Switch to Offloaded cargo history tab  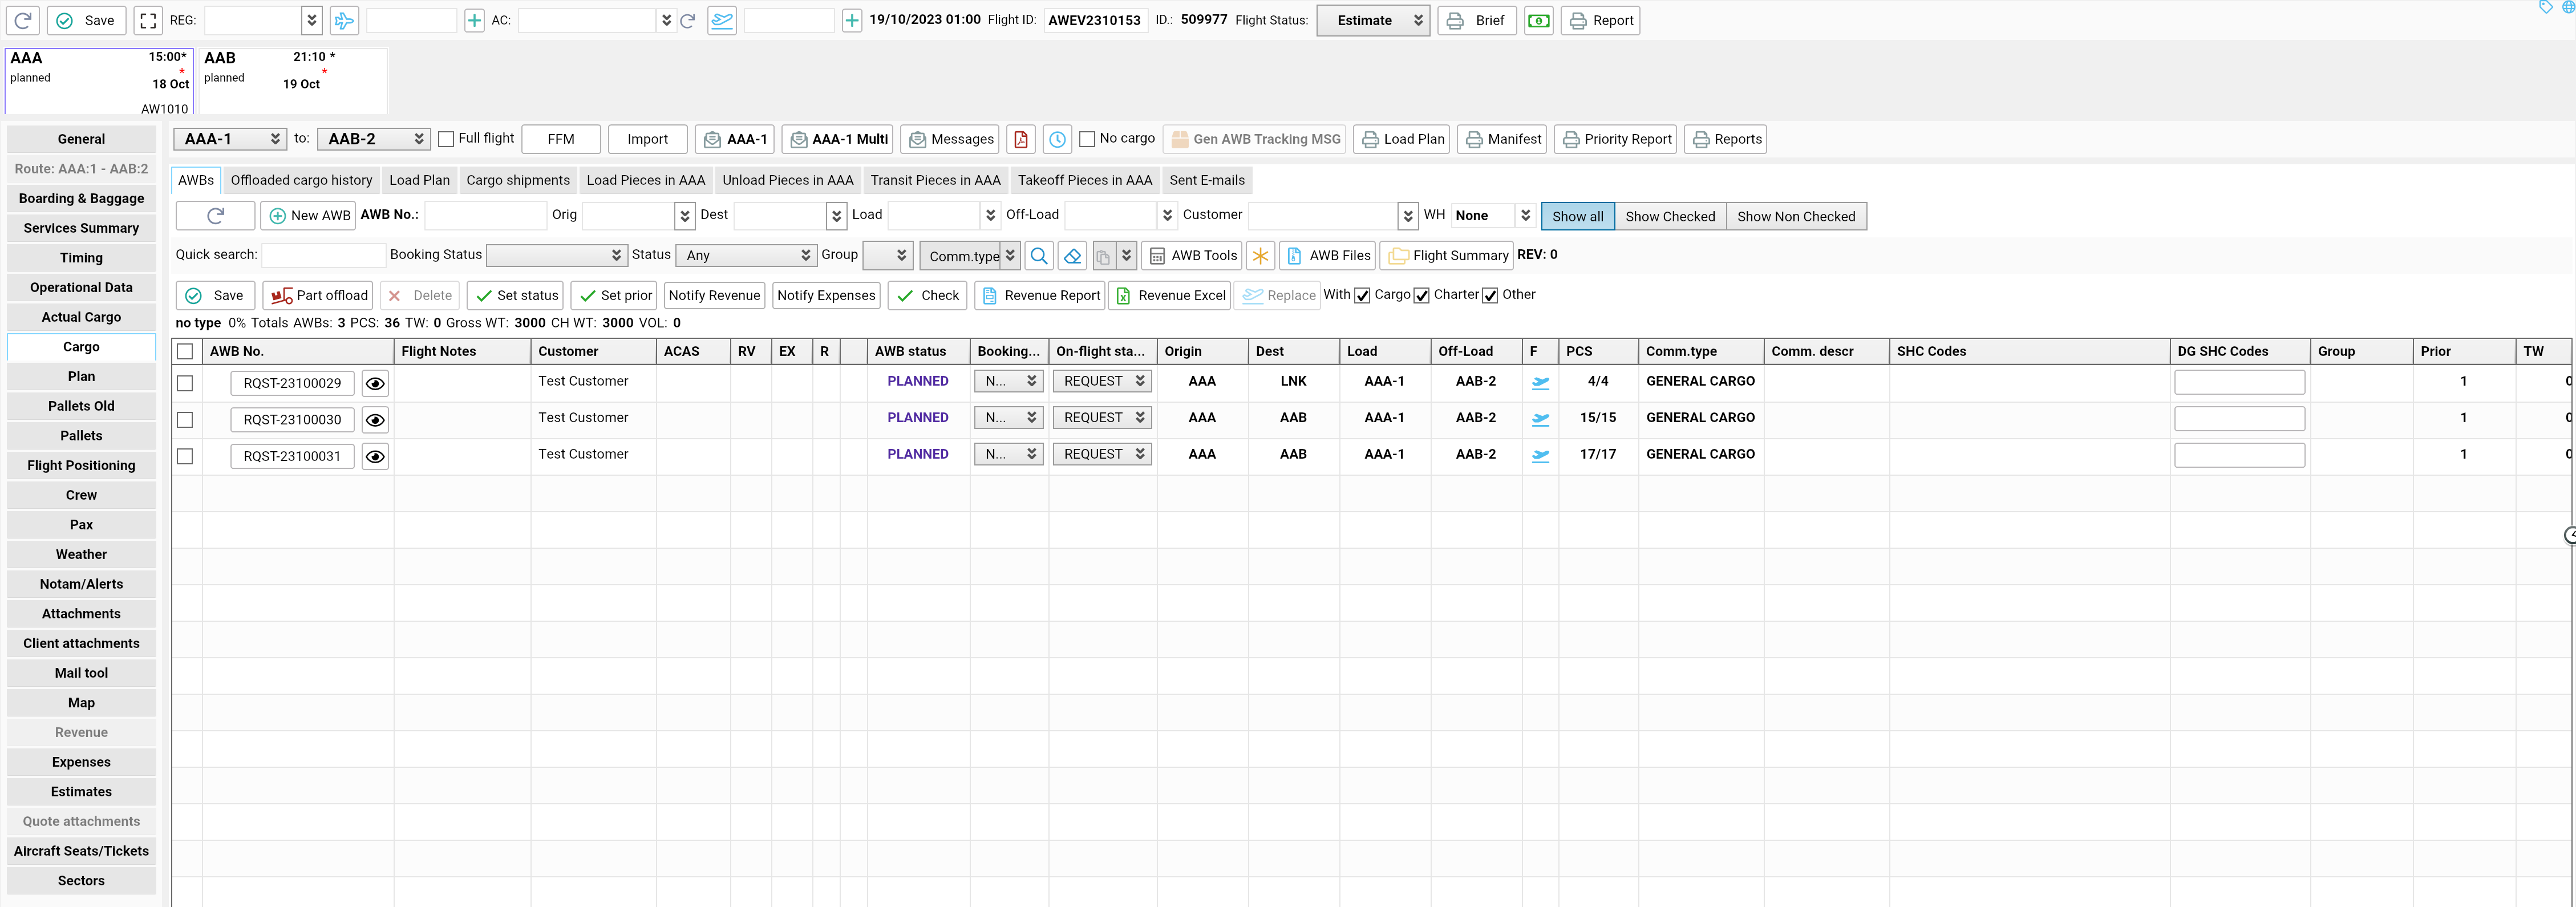301,180
